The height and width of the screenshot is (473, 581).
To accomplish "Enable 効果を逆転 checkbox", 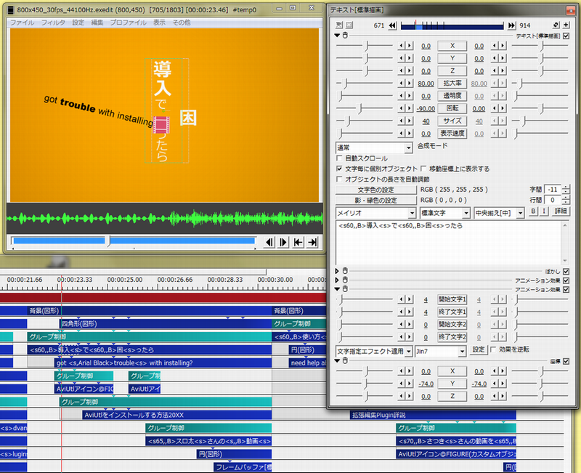I will [493, 349].
